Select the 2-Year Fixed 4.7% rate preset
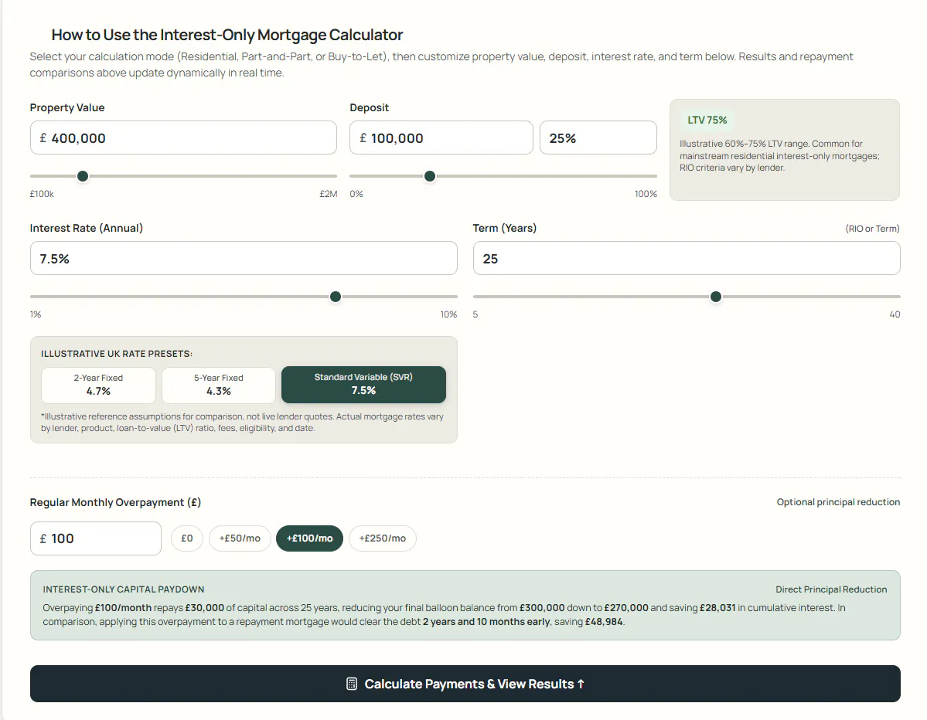 98,385
